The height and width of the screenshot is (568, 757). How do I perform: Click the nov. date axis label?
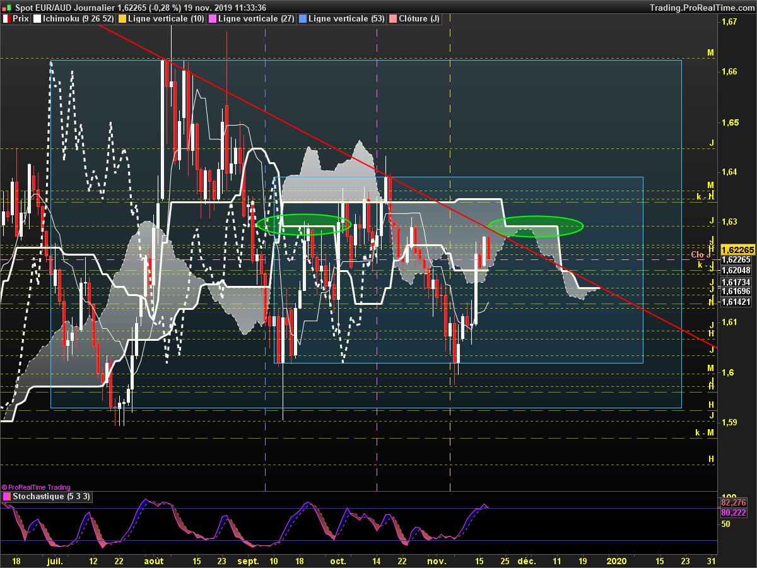[x=436, y=560]
